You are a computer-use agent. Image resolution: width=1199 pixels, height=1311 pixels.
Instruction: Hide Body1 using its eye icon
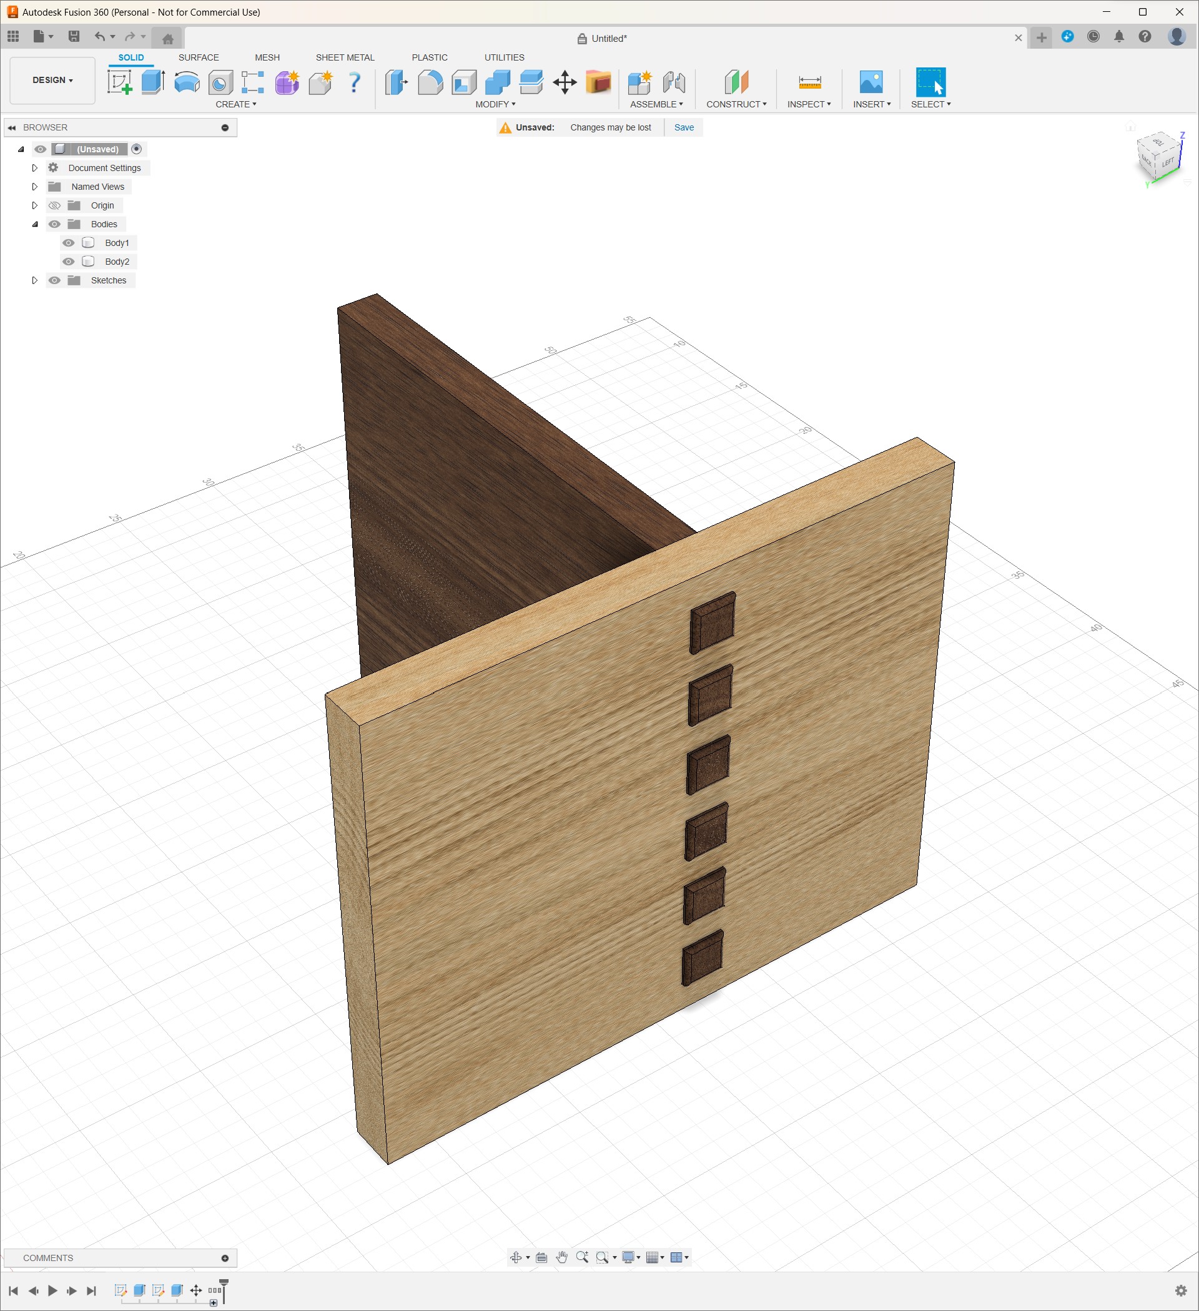tap(68, 243)
